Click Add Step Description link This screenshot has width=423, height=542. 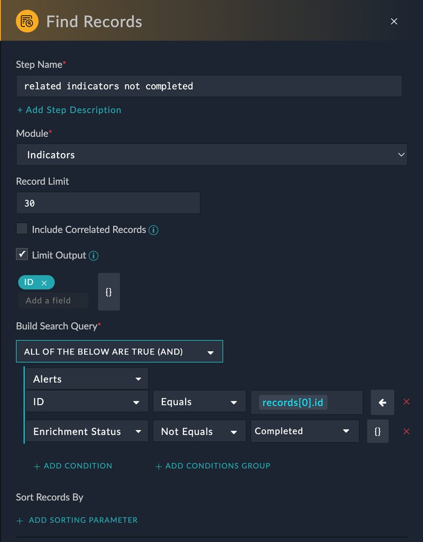click(70, 110)
